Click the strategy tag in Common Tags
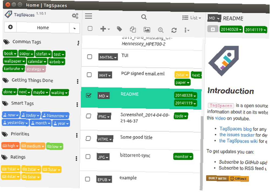This screenshot has width=270, height=192. coord(36,69)
